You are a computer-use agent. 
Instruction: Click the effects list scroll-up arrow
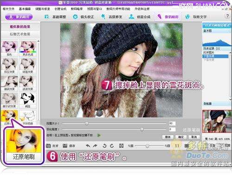click(39, 41)
